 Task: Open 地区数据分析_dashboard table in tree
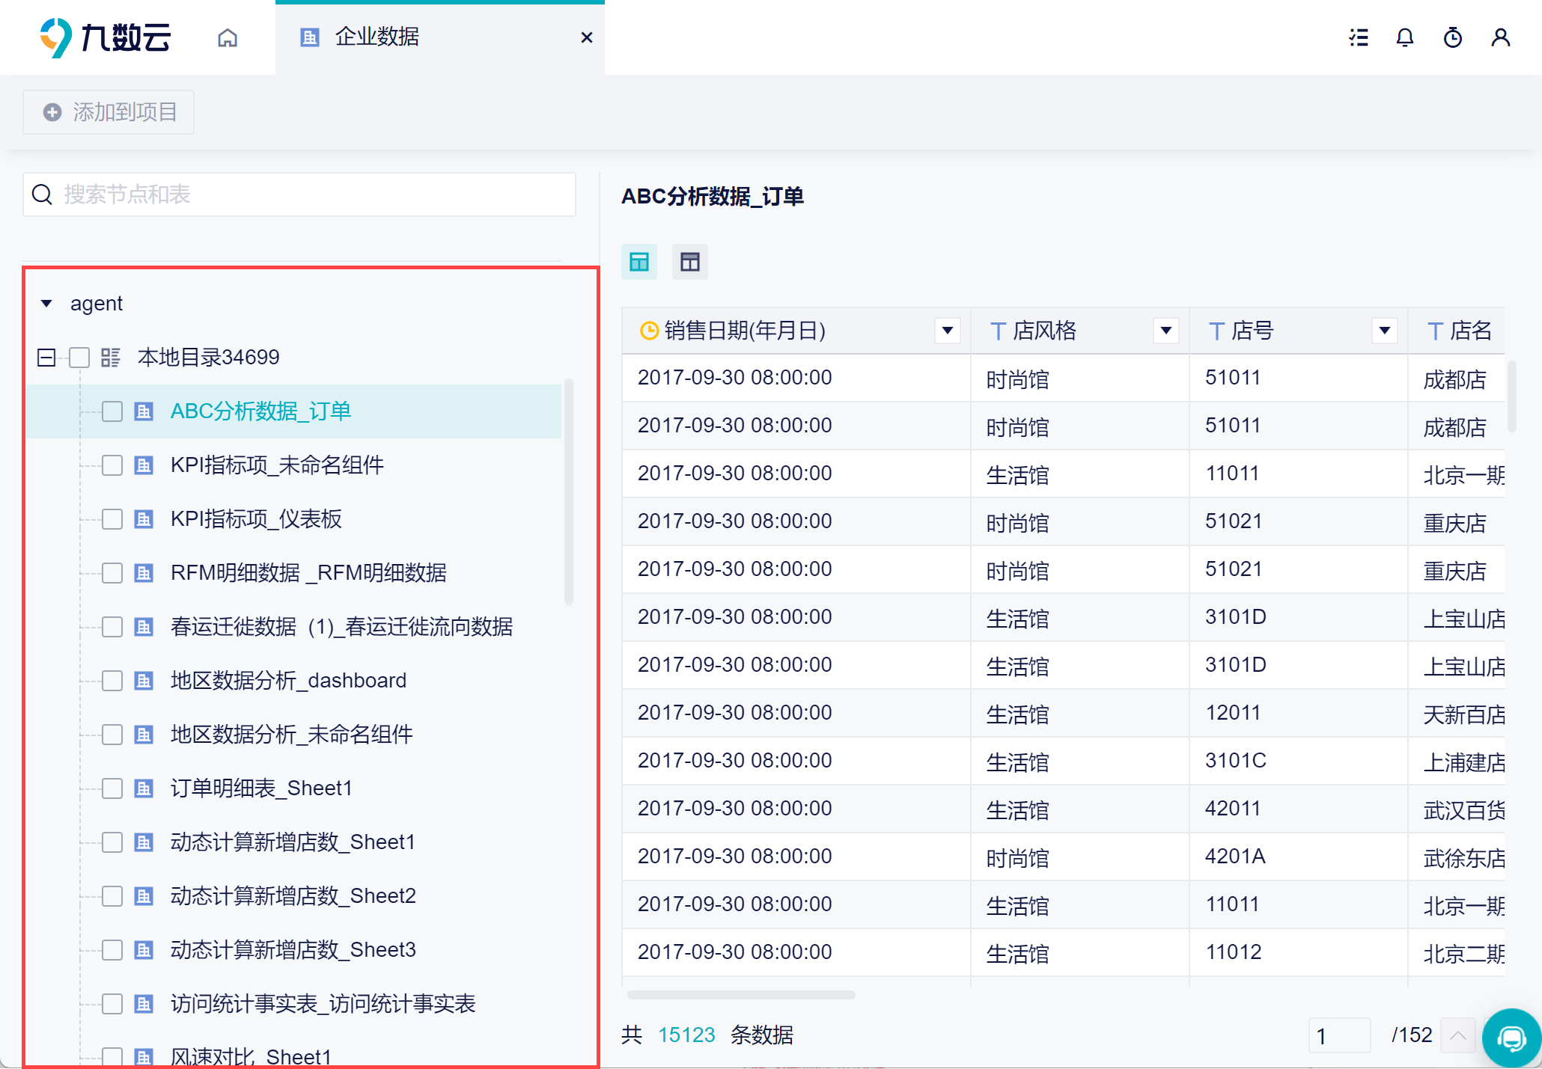288,681
